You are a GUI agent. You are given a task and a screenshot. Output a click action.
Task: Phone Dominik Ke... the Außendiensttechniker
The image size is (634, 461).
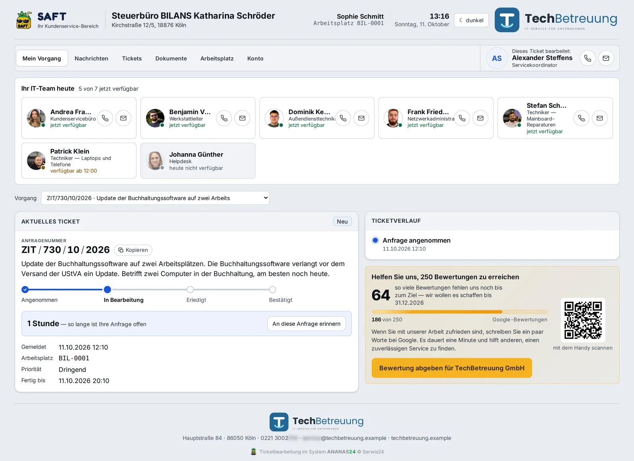(343, 118)
